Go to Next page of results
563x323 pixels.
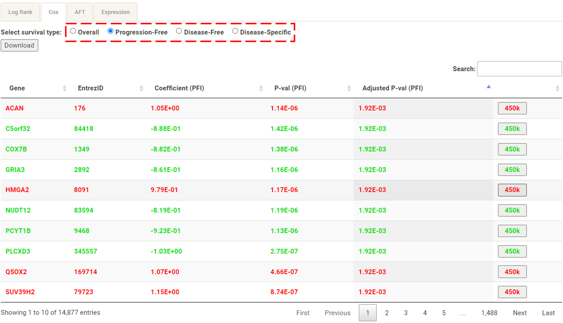519,313
